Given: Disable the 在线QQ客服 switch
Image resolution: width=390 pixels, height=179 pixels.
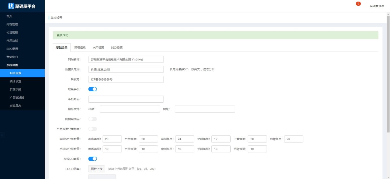Looking at the screenshot, I should [x=93, y=159].
